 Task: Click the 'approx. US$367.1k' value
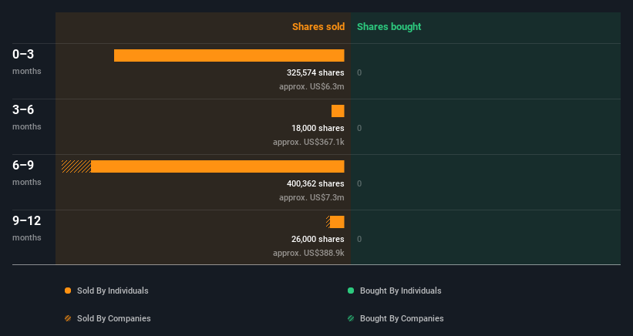pos(308,142)
